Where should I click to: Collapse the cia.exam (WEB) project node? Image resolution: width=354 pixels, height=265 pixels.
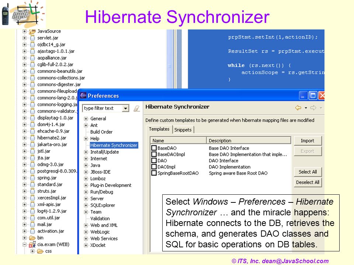pos(25,244)
